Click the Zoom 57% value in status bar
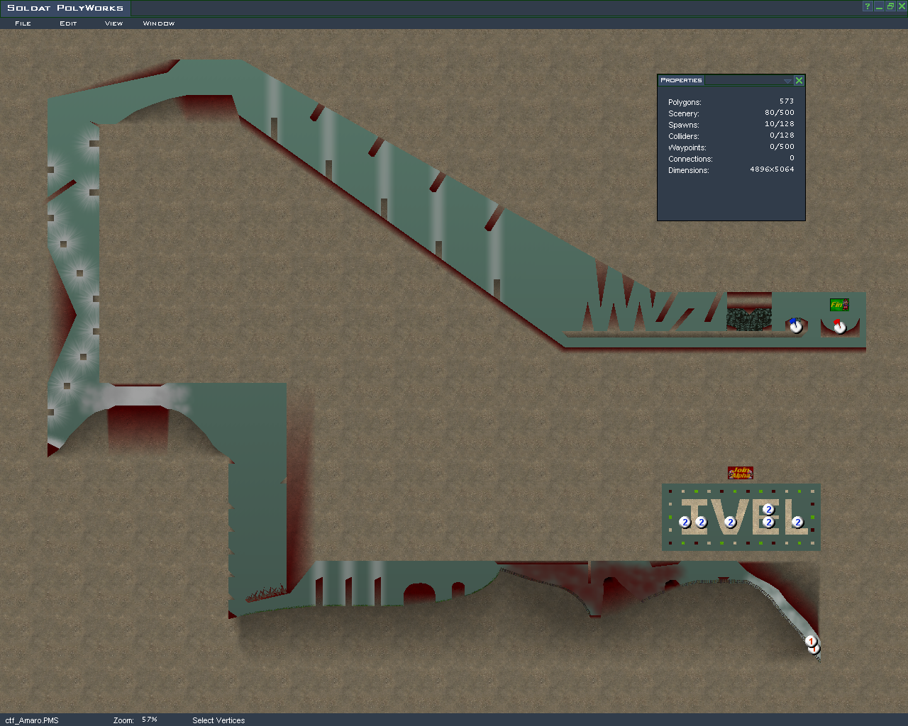This screenshot has width=908, height=726. (x=149, y=720)
